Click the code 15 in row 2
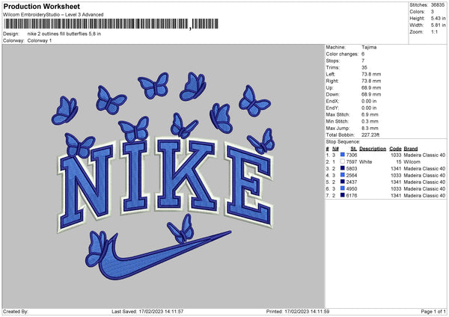 click(x=399, y=161)
